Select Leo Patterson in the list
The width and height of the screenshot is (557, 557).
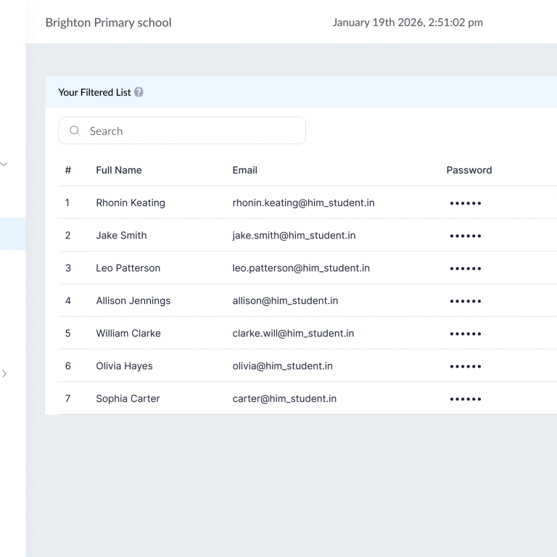pyautogui.click(x=128, y=268)
